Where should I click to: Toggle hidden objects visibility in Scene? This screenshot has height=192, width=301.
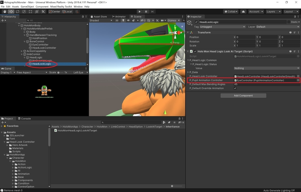[143, 21]
